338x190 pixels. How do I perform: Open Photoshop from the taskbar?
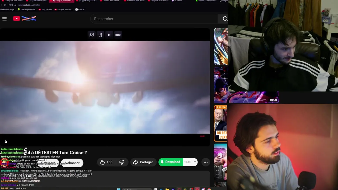click(161, 189)
